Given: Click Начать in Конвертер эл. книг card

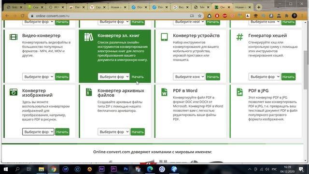Looking at the screenshot, I should click(138, 76).
